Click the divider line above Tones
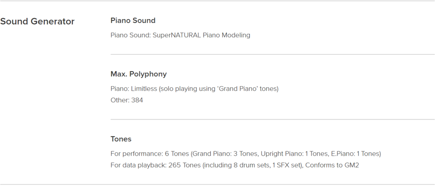The width and height of the screenshot is (435, 190). 272,120
